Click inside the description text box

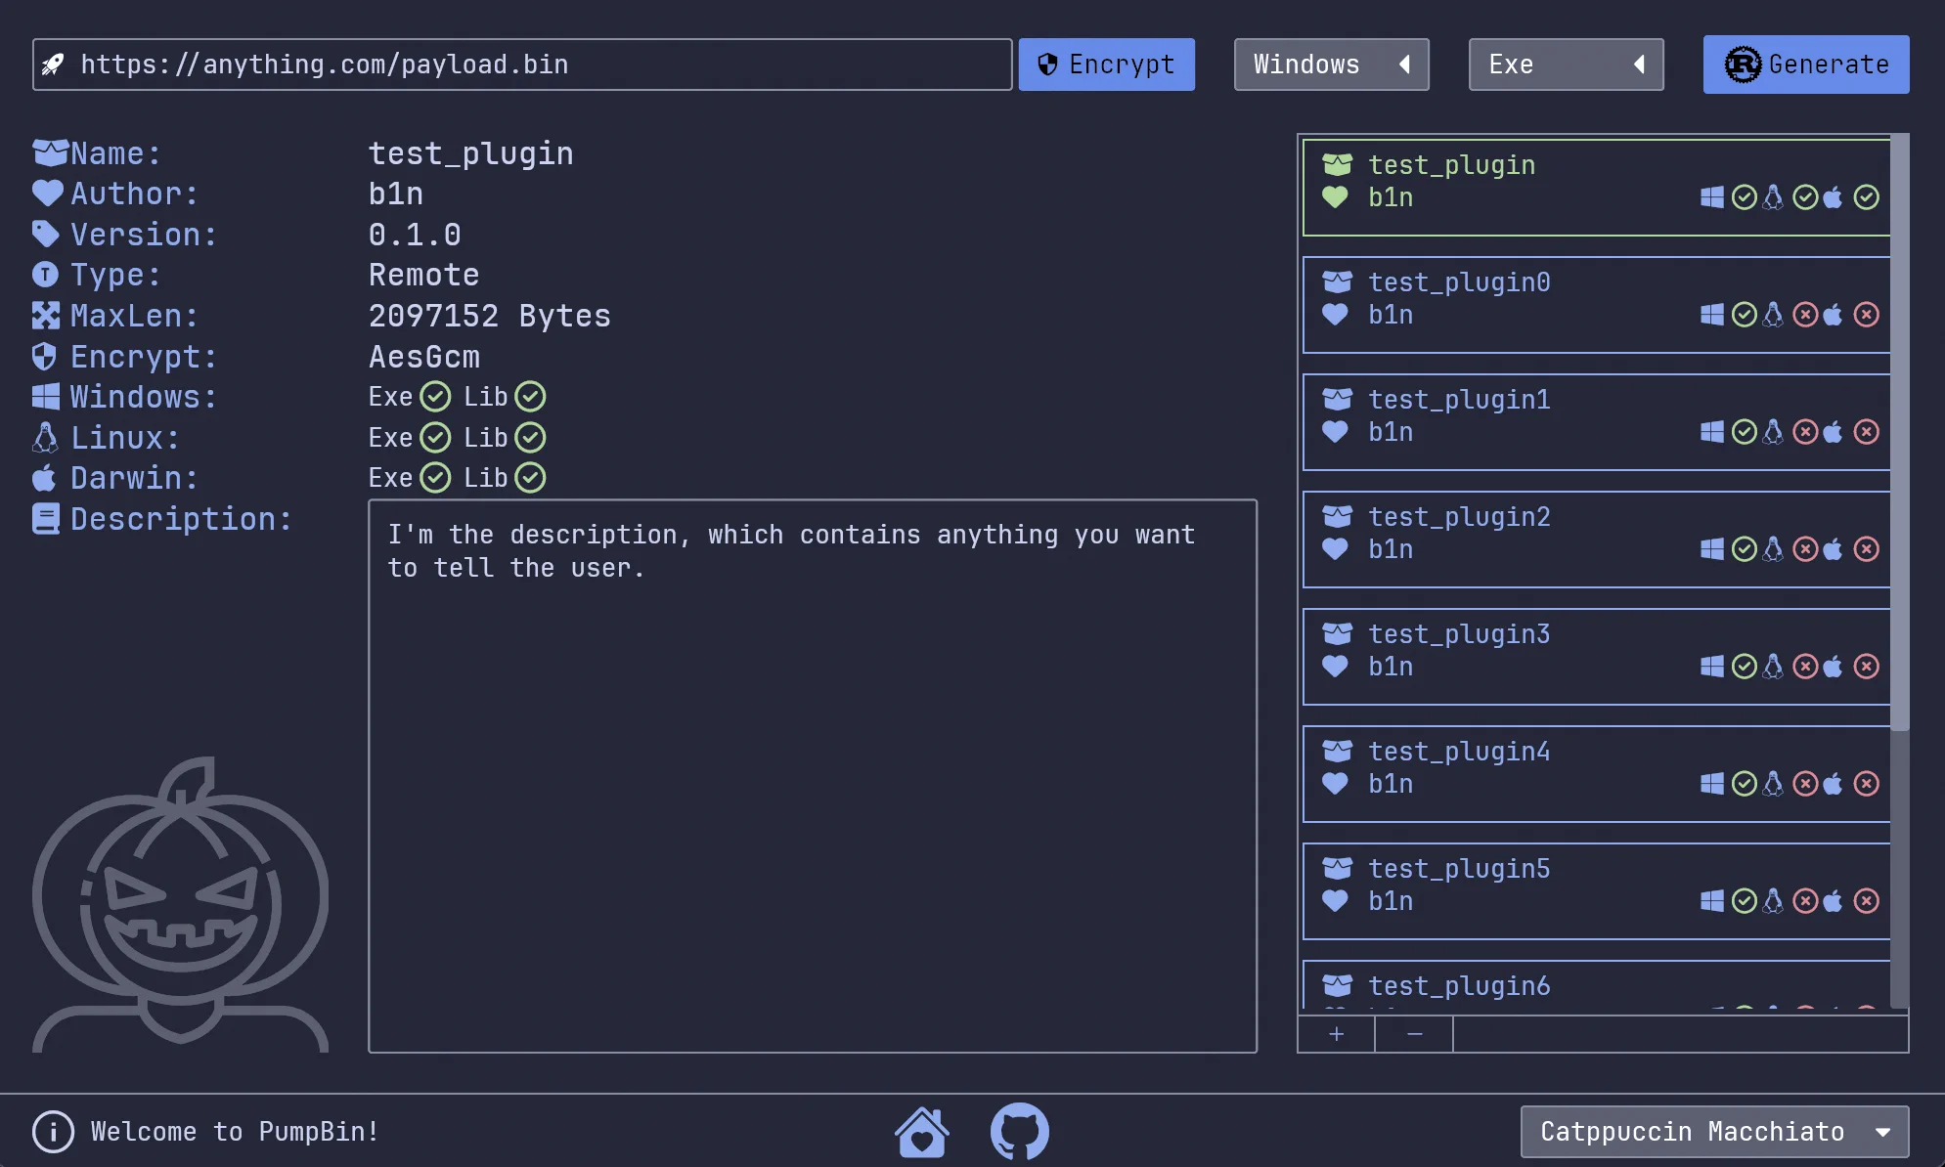[813, 776]
